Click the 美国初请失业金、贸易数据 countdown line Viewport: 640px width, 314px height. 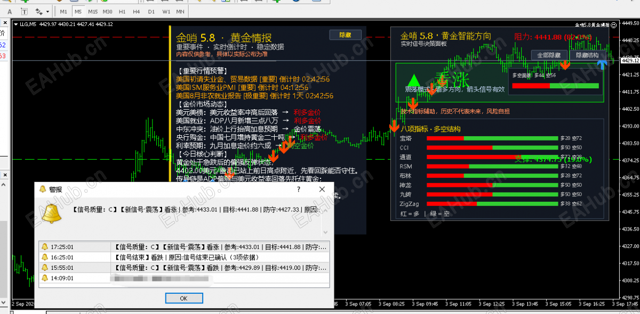tap(253, 79)
